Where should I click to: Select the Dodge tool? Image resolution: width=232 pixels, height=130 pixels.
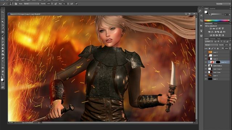pyautogui.click(x=3, y=55)
